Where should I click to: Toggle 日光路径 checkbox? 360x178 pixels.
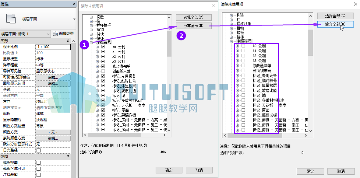click(39, 151)
